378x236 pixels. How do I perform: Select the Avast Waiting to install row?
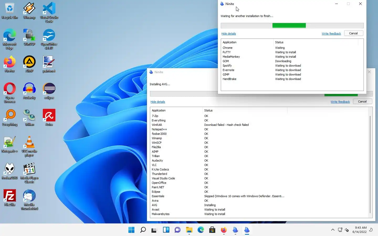(259, 210)
